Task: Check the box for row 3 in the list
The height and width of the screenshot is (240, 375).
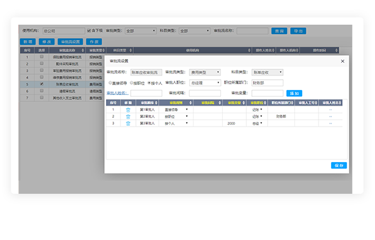Action: click(x=42, y=70)
